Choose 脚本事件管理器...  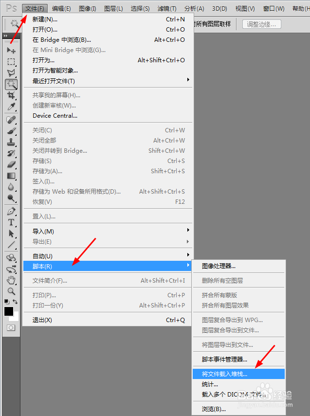point(238,359)
